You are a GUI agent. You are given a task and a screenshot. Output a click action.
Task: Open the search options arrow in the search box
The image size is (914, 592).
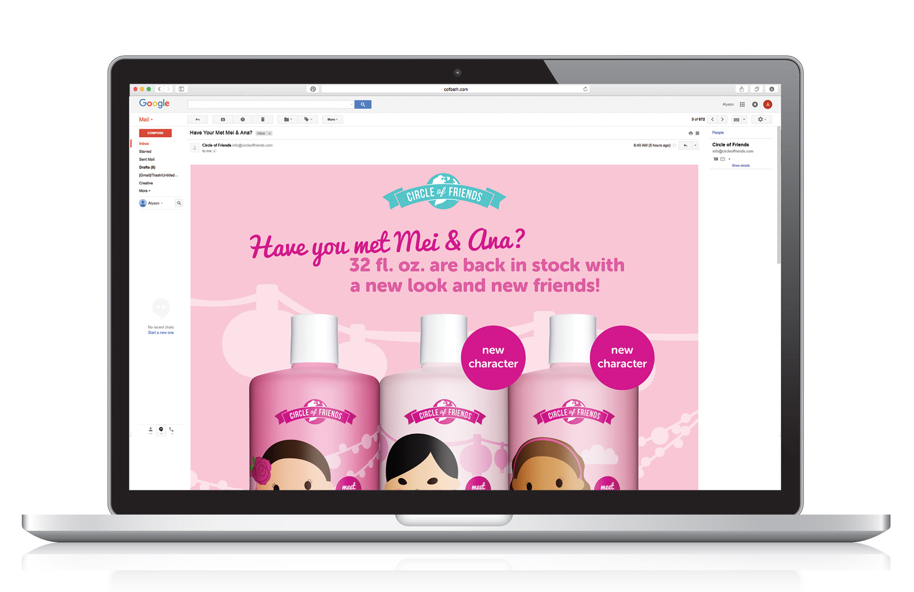click(352, 104)
